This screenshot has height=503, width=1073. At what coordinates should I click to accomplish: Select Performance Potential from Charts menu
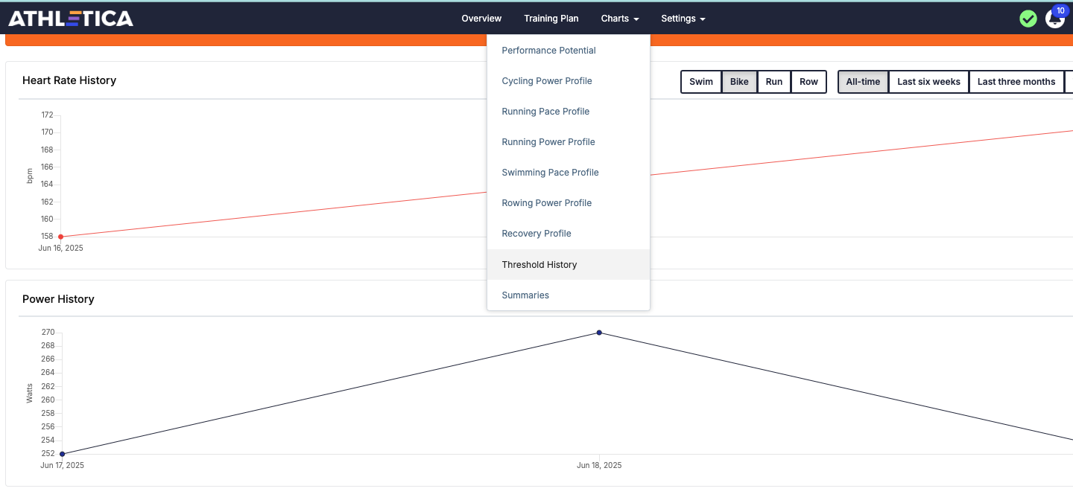569,51
